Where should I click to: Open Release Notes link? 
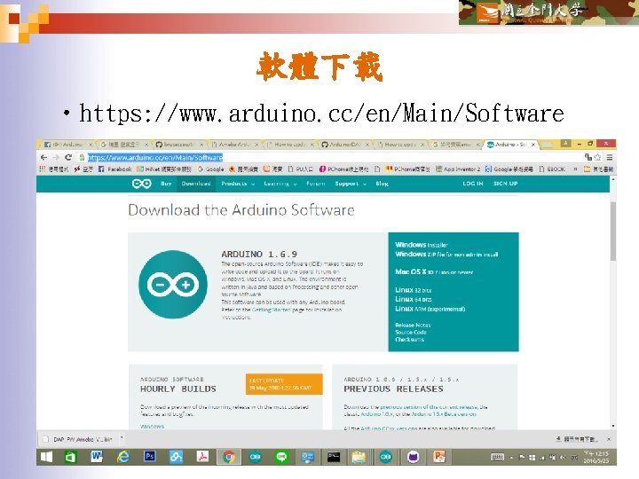point(413,325)
